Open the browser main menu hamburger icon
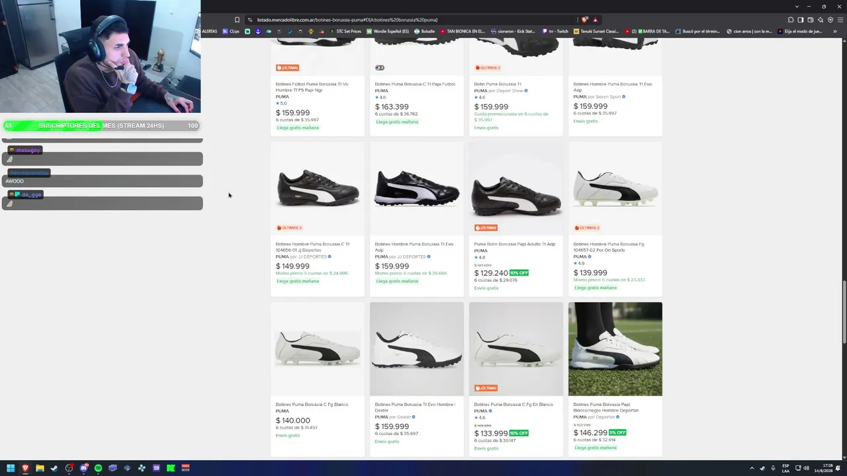The height and width of the screenshot is (476, 847). (840, 20)
